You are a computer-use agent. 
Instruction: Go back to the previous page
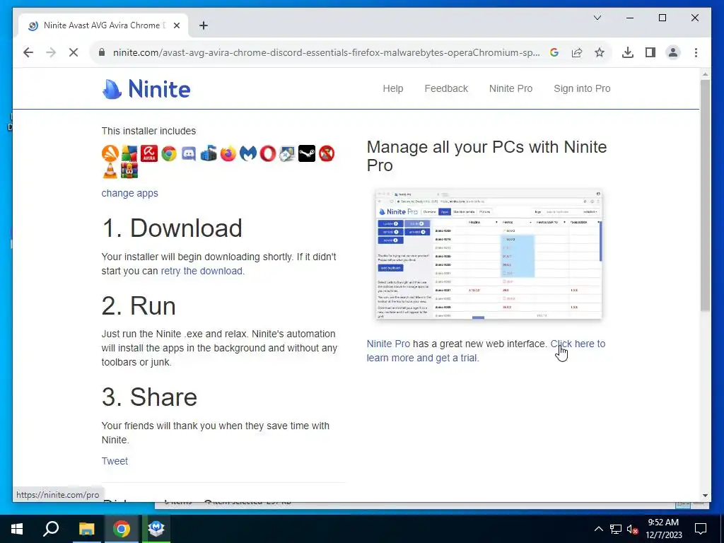pos(28,52)
